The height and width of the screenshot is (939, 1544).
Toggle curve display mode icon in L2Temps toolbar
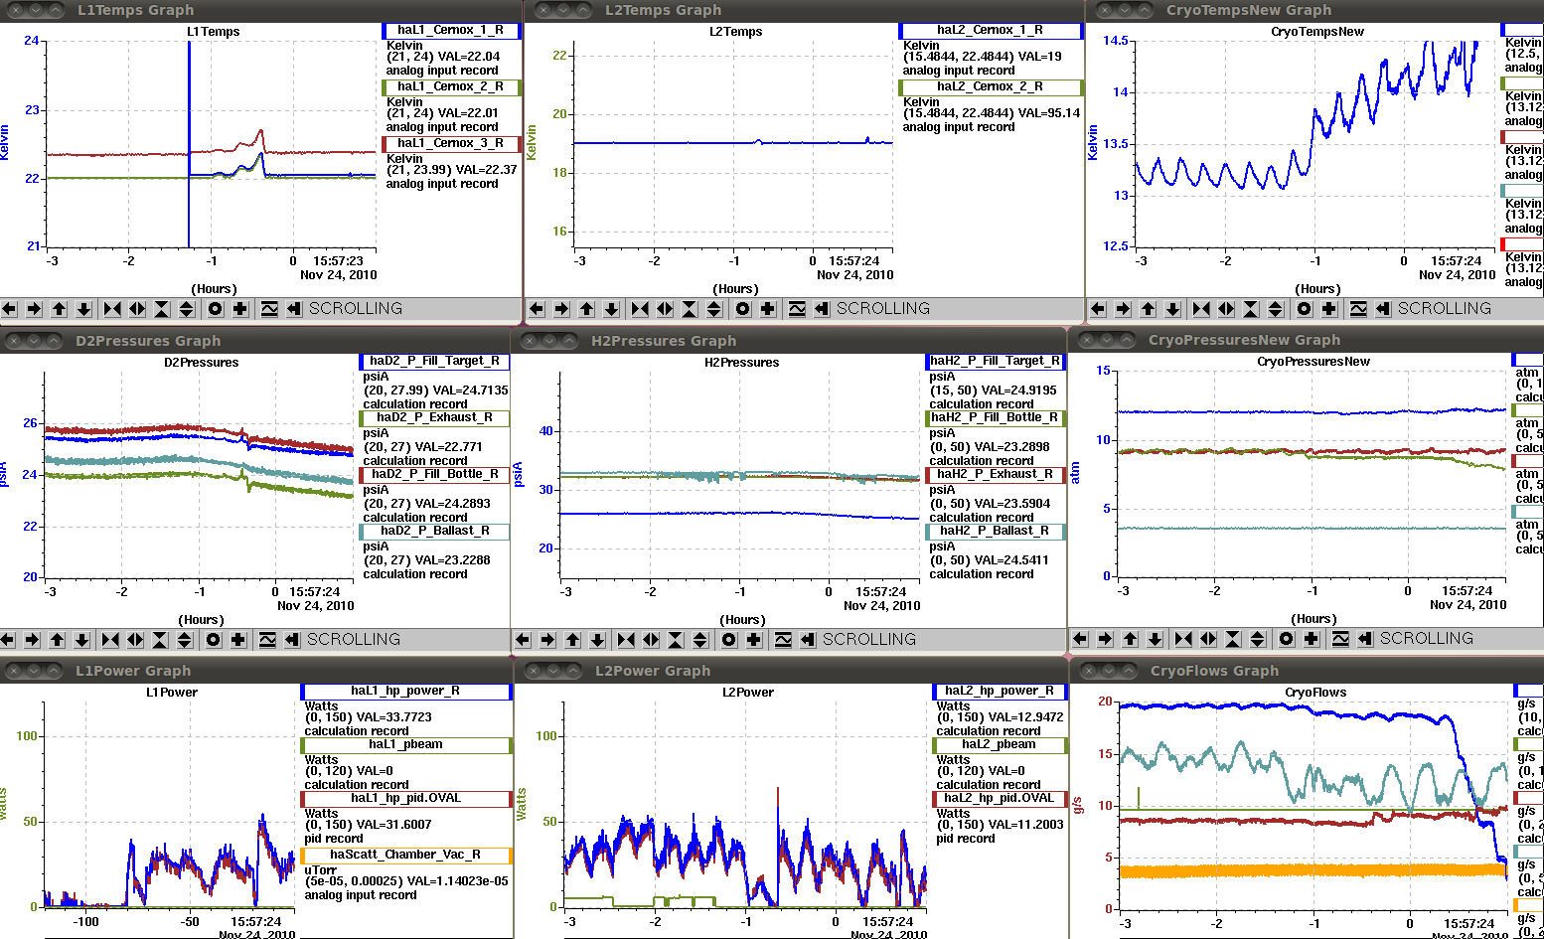(x=797, y=309)
